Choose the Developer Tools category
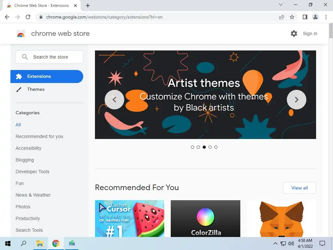This screenshot has width=333, height=250. (33, 172)
